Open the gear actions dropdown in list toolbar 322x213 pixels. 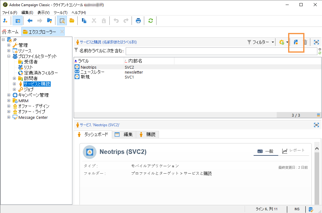[x=283, y=42]
